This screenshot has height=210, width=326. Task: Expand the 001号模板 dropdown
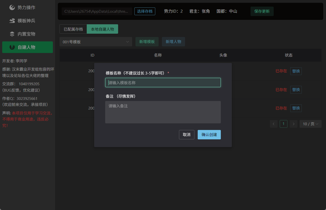[x=96, y=42]
